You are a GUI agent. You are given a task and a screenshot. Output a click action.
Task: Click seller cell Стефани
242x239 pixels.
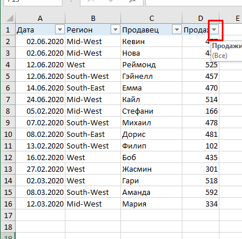click(x=152, y=111)
